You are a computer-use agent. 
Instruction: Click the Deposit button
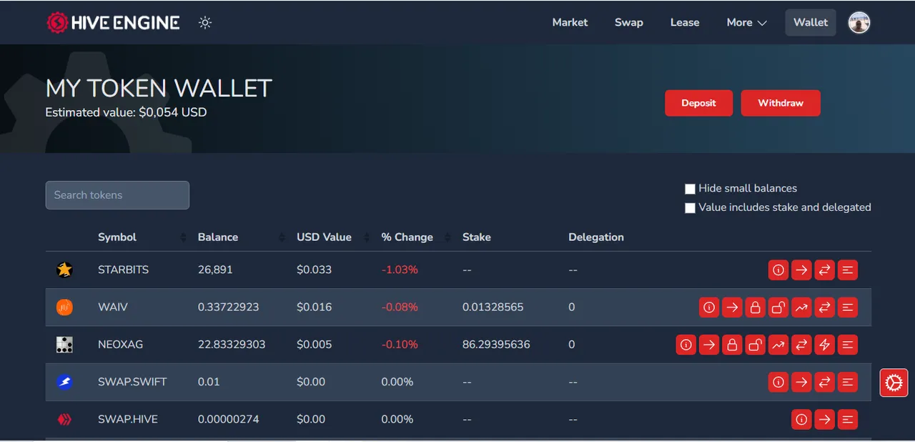[x=698, y=103]
